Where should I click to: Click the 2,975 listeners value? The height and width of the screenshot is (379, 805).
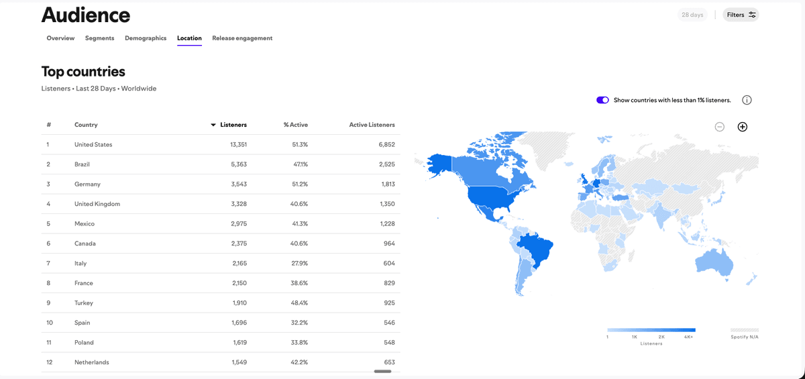(239, 223)
